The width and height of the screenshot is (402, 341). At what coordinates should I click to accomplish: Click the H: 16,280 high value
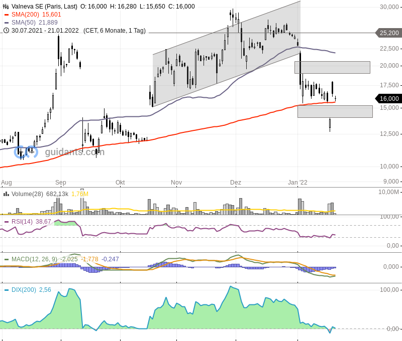[123, 7]
